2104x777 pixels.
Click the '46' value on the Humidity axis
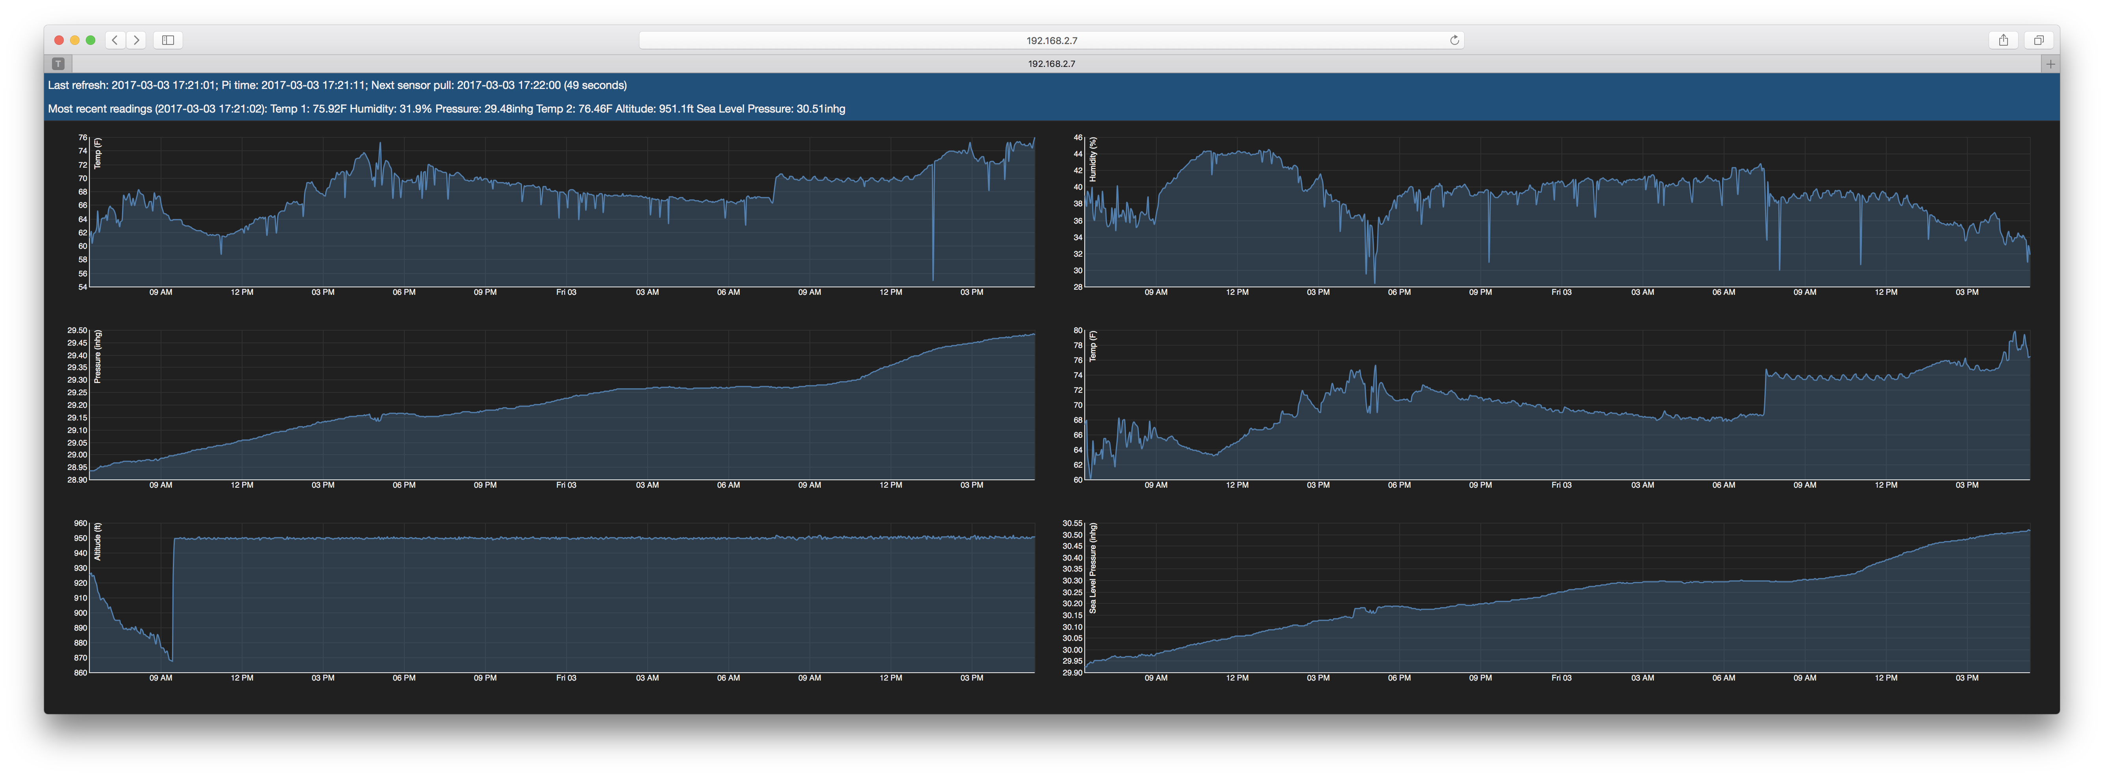[1078, 137]
